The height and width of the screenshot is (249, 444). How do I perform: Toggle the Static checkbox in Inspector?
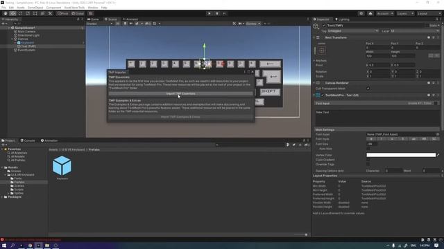click(x=427, y=26)
